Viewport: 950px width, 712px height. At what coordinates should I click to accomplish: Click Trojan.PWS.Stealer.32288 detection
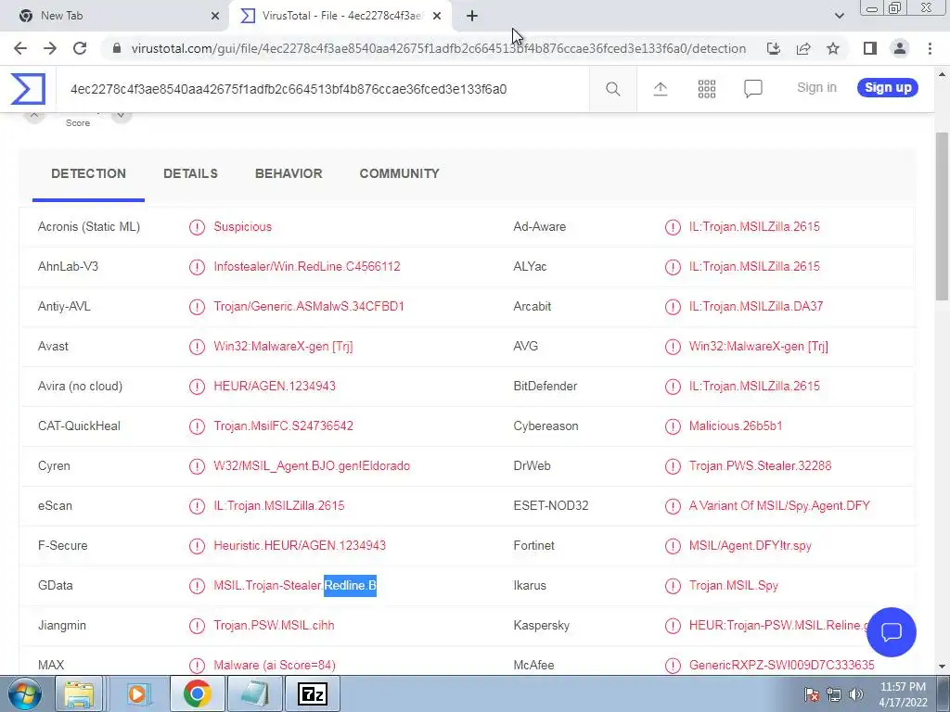click(760, 466)
